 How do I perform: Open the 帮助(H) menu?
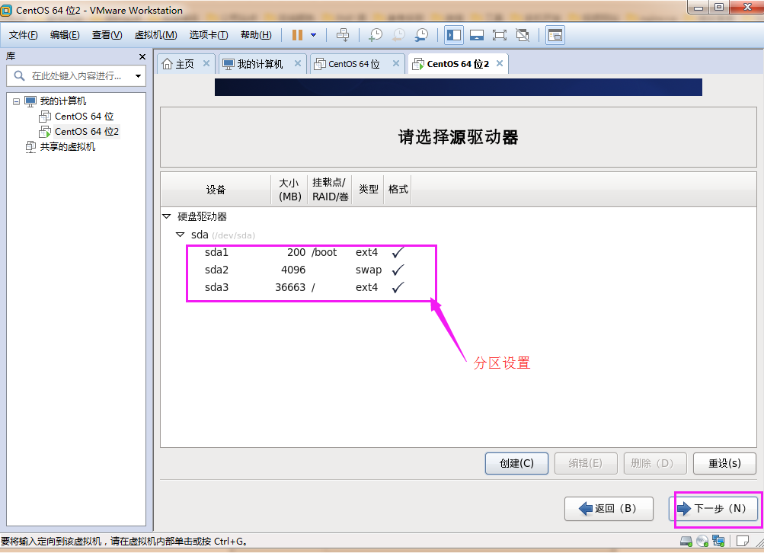[x=256, y=35]
